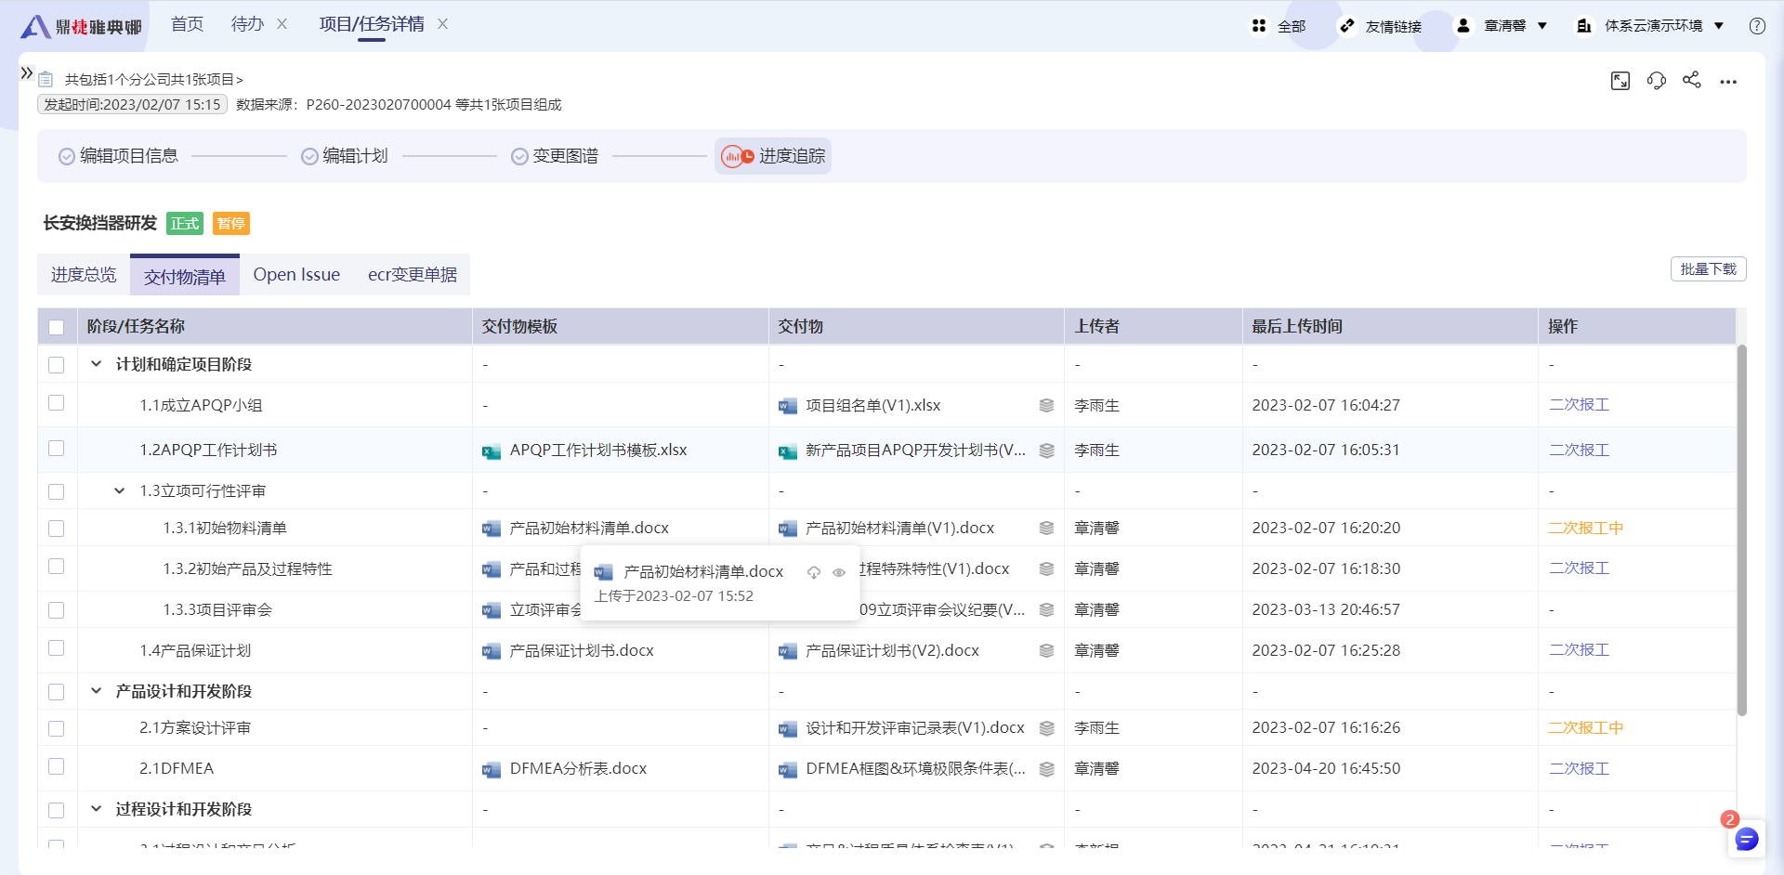This screenshot has height=875, width=1784.
Task: Click the 进度追踪 step chart icon
Action: [x=738, y=156]
